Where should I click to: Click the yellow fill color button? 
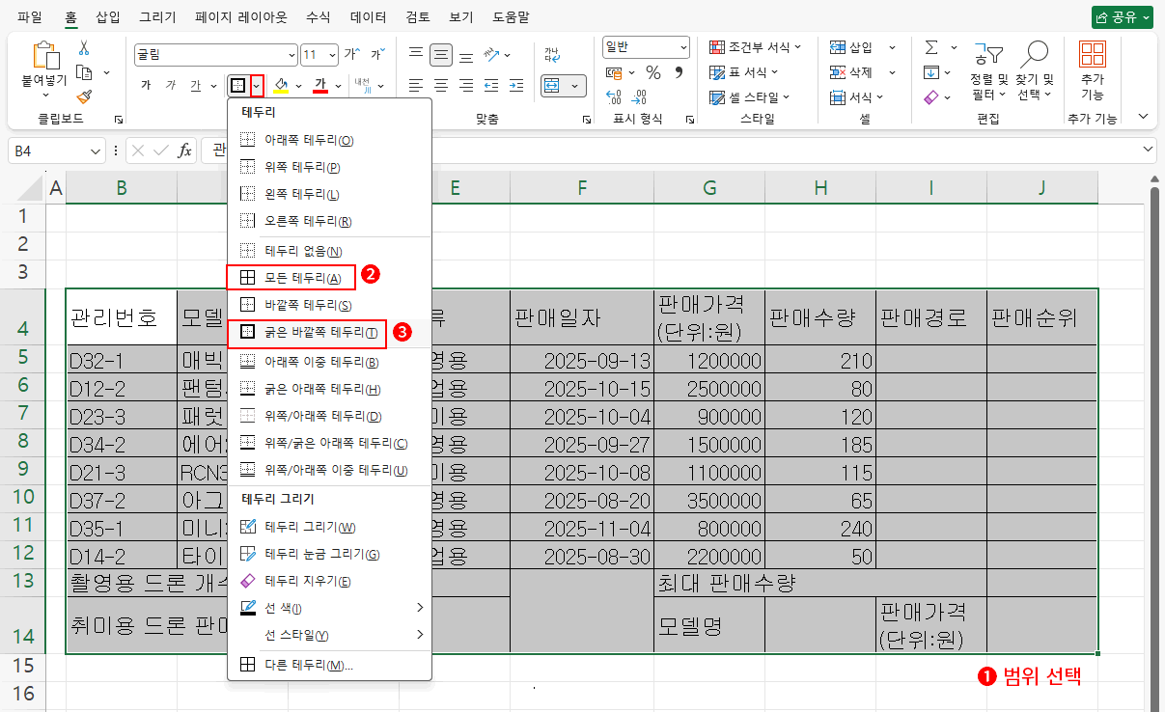(x=281, y=86)
